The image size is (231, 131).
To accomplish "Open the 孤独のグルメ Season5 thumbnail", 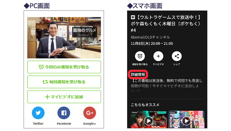I will (64, 38).
